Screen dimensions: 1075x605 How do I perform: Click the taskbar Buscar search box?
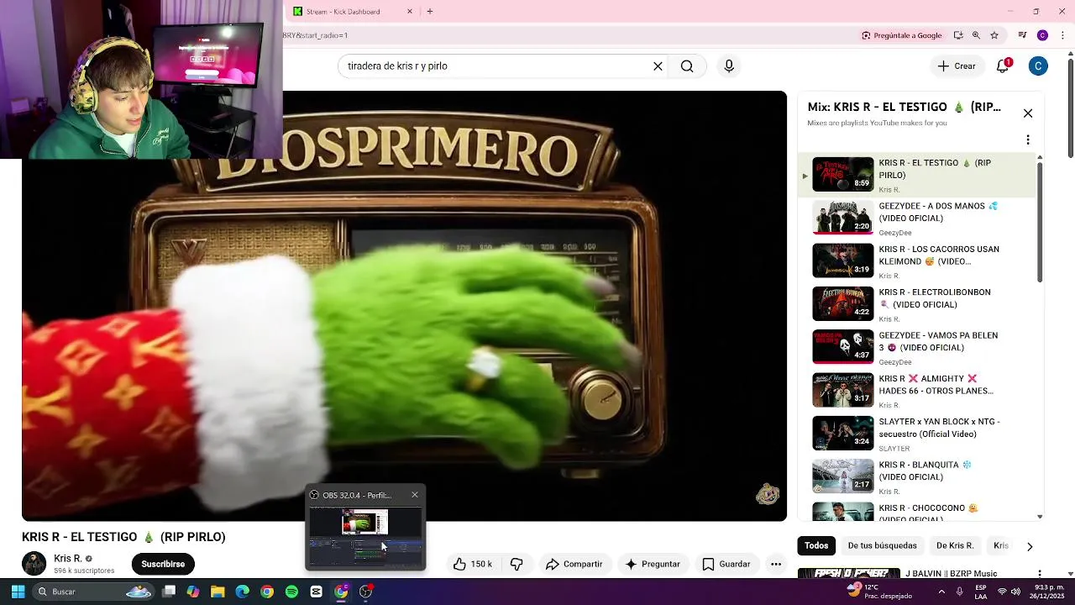point(94,592)
